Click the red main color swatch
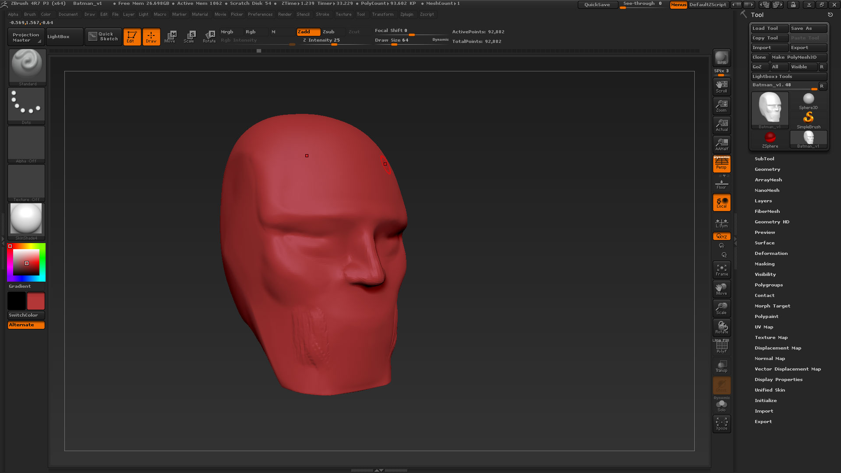Screen dimensions: 841x473 (36, 301)
